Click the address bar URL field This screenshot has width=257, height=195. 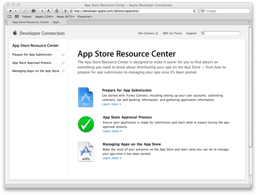133,11
